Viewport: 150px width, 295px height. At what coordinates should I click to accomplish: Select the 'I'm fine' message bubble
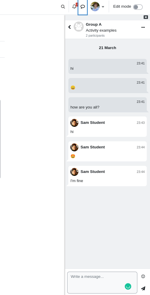pos(108,176)
